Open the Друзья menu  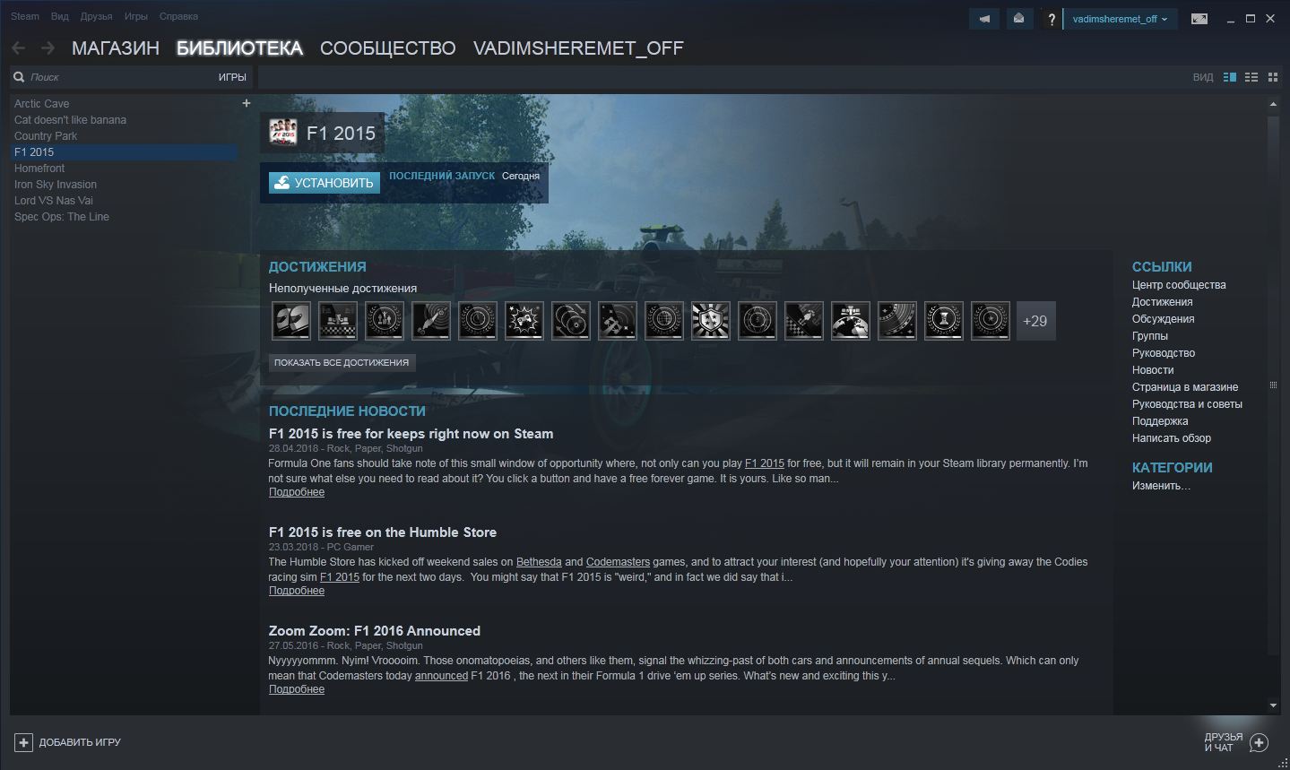[x=96, y=16]
